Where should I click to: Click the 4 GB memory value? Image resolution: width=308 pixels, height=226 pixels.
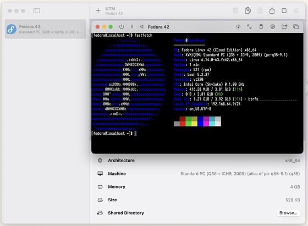point(295,187)
